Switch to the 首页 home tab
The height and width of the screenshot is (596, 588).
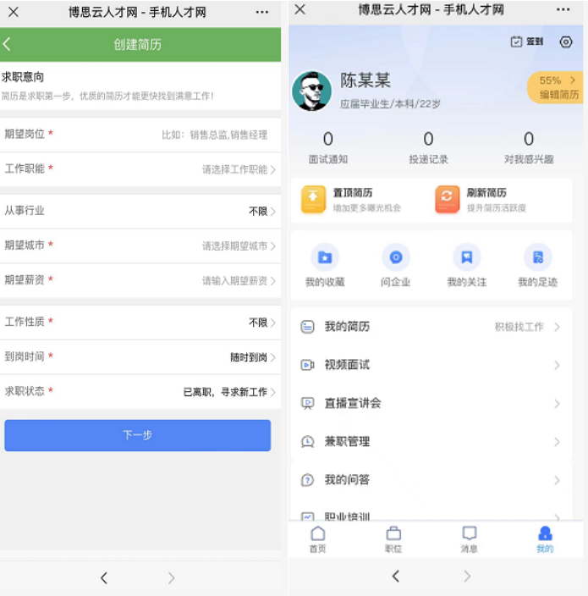pyautogui.click(x=317, y=538)
